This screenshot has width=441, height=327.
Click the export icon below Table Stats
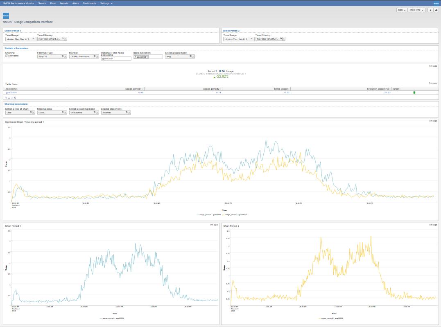9,98
